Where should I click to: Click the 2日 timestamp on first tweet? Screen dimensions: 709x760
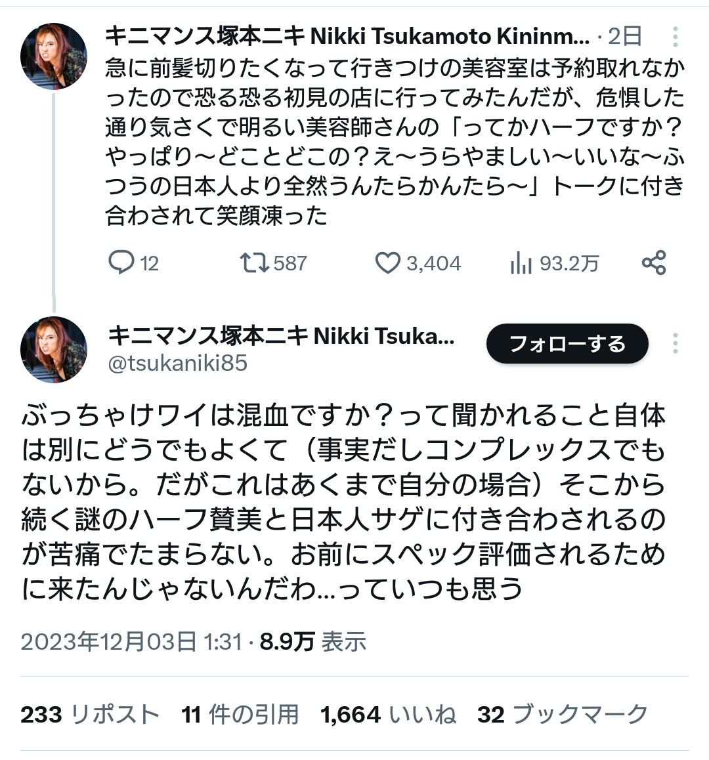click(x=624, y=36)
